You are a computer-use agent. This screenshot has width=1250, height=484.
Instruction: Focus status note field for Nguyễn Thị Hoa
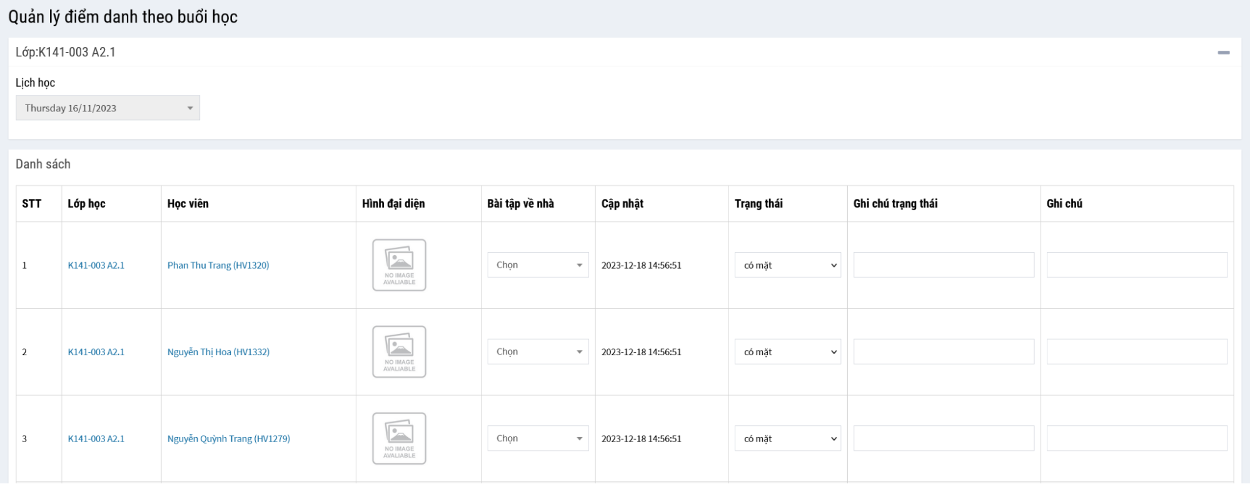coord(943,352)
